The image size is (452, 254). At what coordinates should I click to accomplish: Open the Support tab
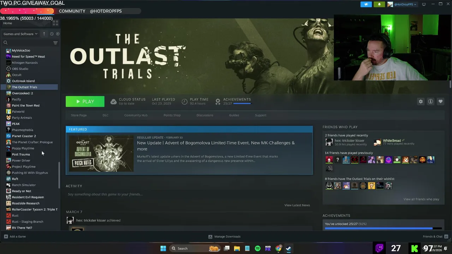click(x=261, y=115)
